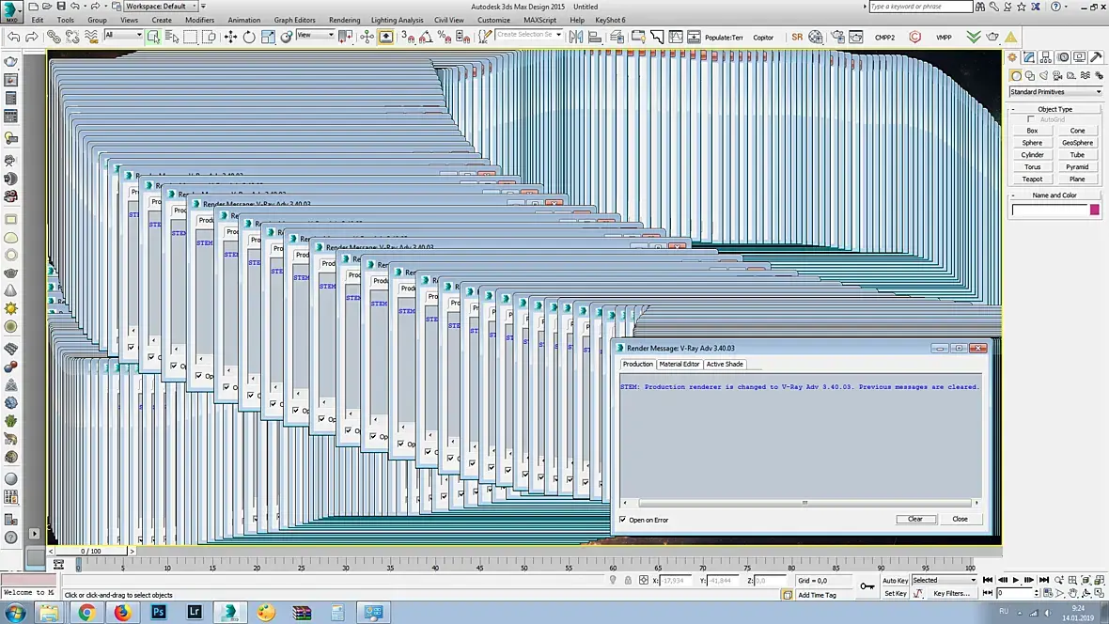The width and height of the screenshot is (1109, 624).
Task: Collapse the Name and Color rollout
Action: 1054,195
